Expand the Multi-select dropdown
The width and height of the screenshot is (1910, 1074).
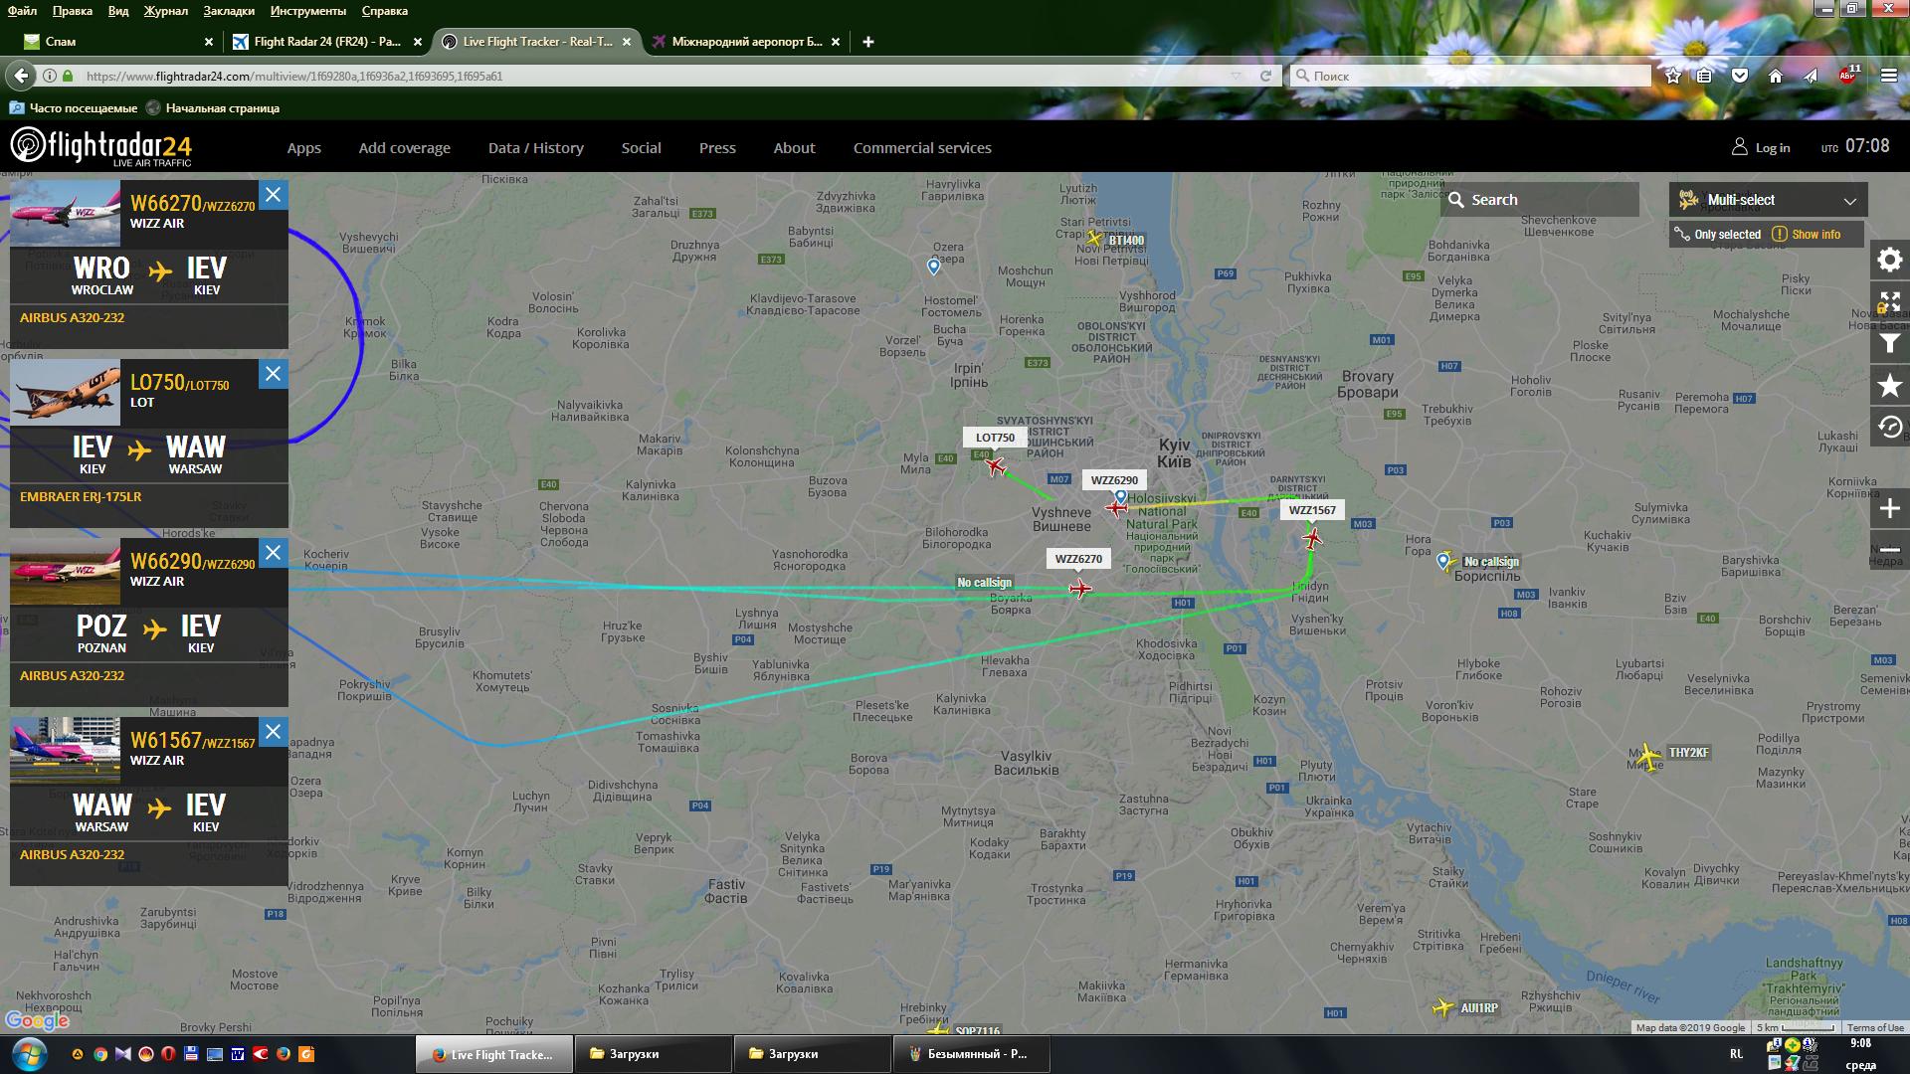[1768, 200]
